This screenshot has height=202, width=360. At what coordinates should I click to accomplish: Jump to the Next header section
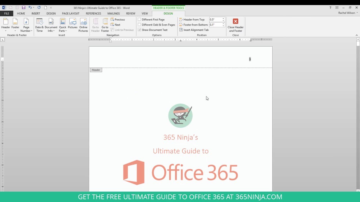point(116,25)
